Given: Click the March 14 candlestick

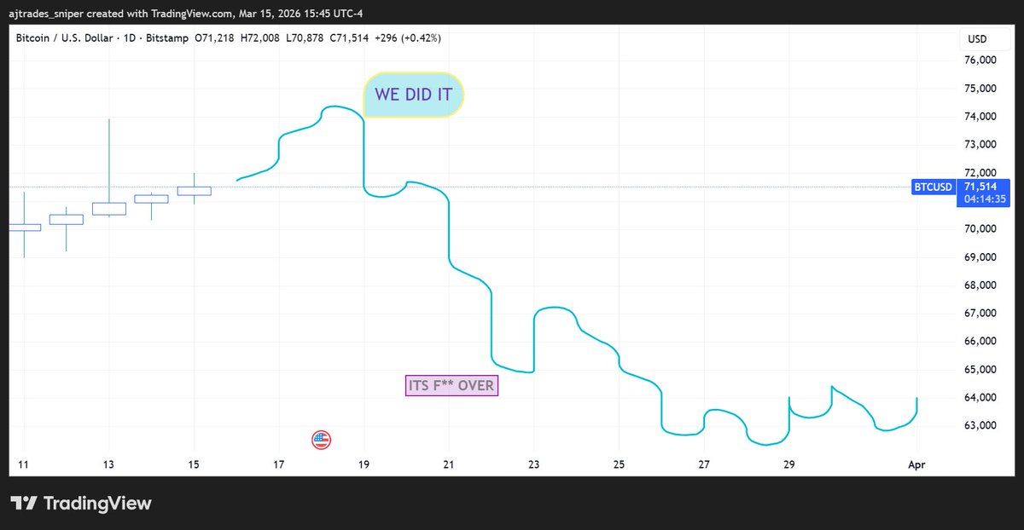Looking at the screenshot, I should [151, 199].
